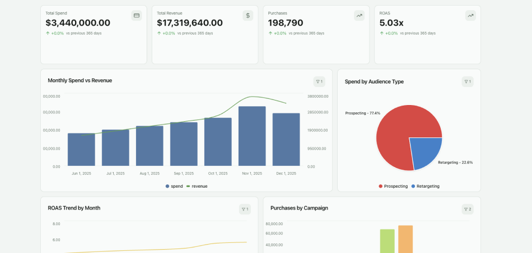Click the Dec 1, 2025 spend bar
The image size is (532, 253).
coord(286,140)
